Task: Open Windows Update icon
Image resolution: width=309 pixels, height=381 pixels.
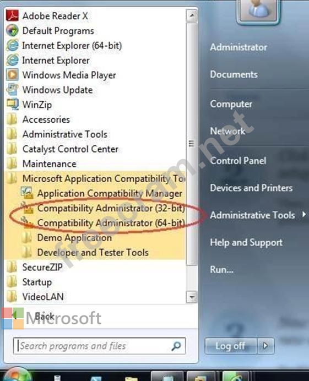Action: click(12, 90)
